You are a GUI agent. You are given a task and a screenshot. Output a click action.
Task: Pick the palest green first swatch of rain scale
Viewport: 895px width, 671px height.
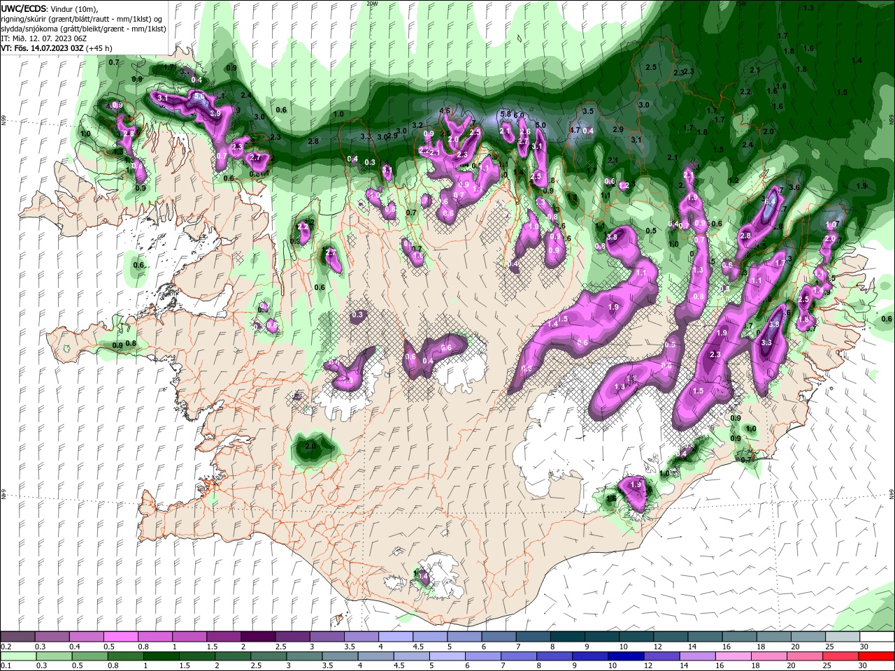pyautogui.click(x=18, y=657)
